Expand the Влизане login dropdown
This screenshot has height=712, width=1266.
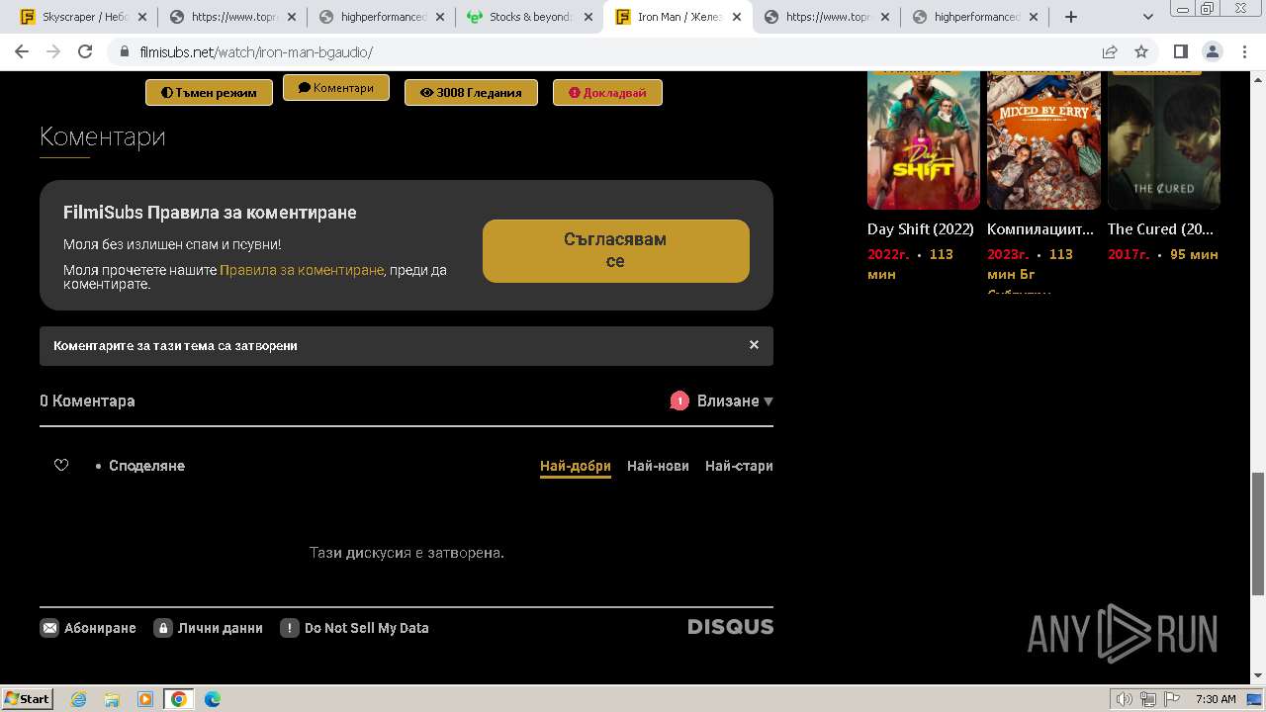[x=735, y=400]
